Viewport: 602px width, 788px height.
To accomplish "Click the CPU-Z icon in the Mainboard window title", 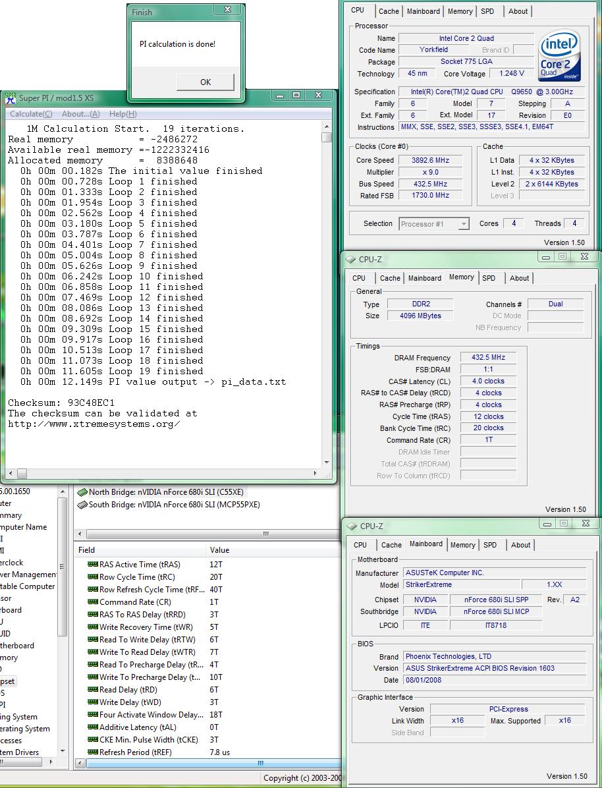I will point(352,526).
